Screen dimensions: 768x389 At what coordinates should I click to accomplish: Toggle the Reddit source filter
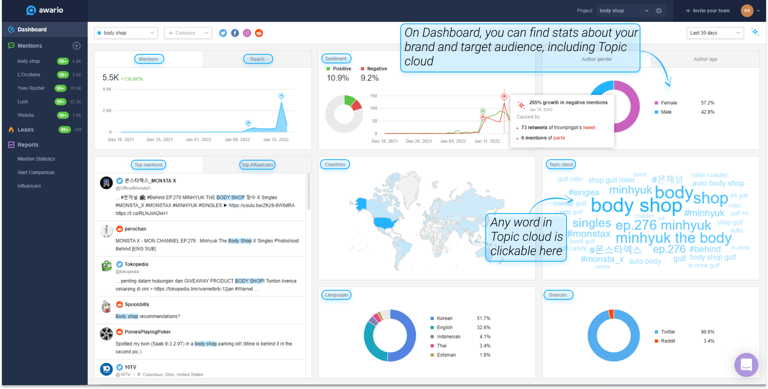tap(259, 33)
